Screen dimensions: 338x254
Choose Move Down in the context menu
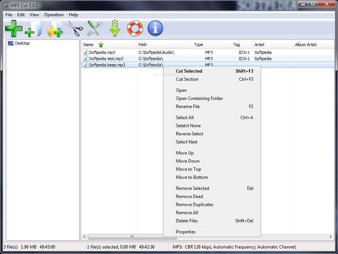coord(212,161)
